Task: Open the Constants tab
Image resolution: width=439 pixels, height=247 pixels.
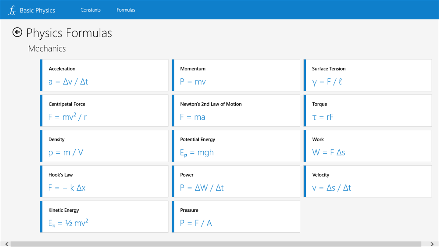Action: (x=91, y=10)
